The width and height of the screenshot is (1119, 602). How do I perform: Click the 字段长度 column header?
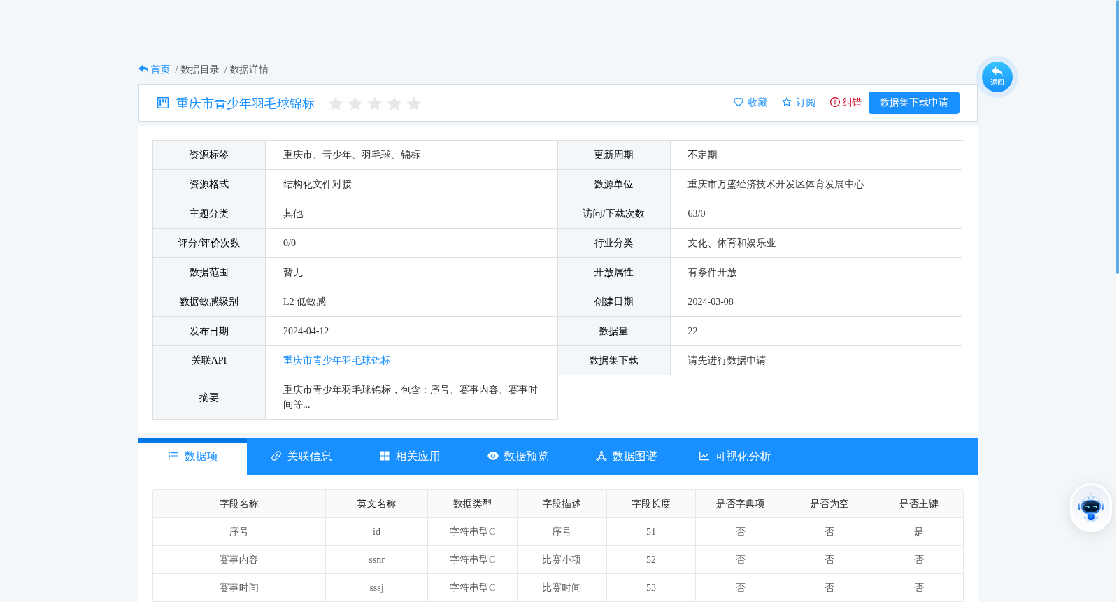click(651, 504)
